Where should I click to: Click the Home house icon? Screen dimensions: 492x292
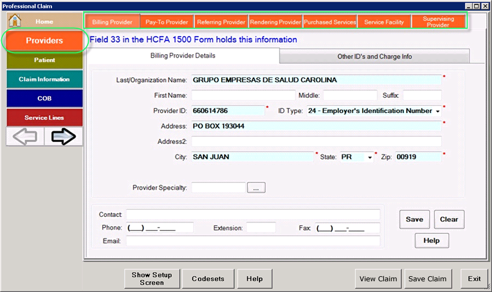tap(15, 21)
